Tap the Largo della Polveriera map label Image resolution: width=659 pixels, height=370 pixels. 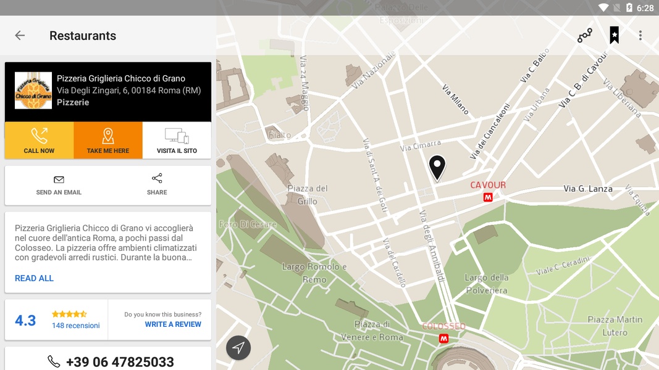487,284
